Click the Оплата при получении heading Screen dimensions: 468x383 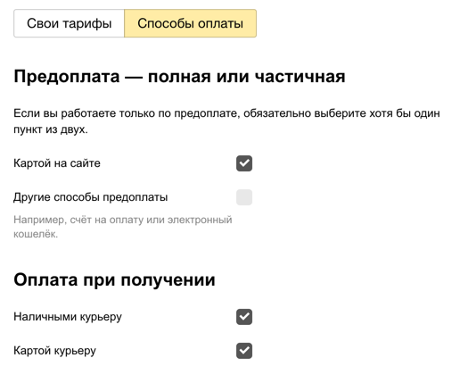click(x=114, y=280)
